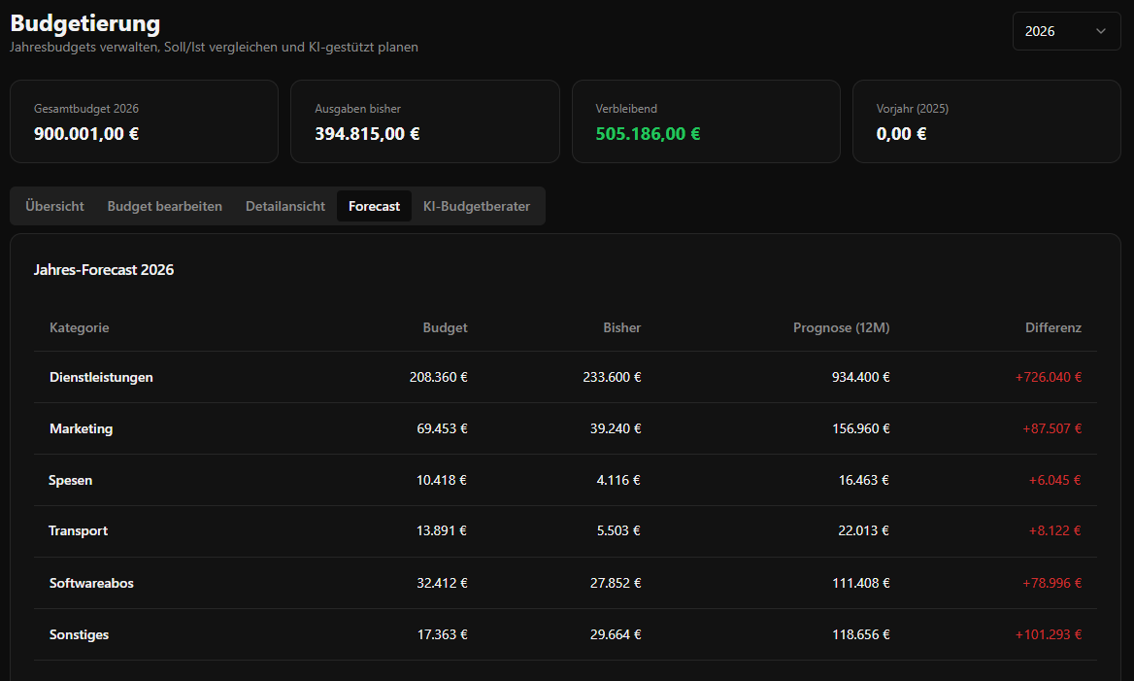Select the Ausgaben bisher summary card

[424, 121]
